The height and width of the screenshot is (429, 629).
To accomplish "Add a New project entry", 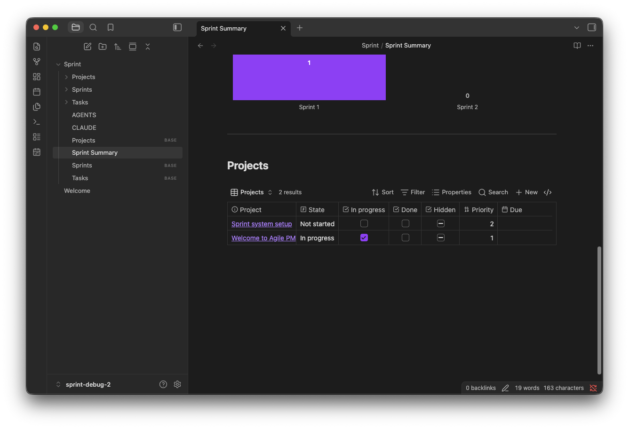I will point(526,192).
